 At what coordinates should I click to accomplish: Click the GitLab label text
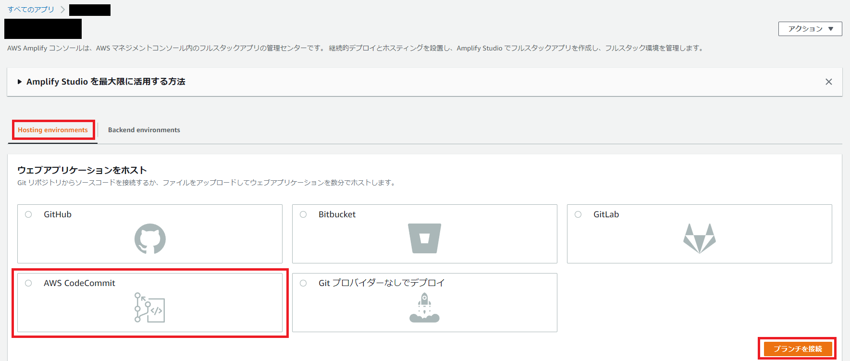click(606, 214)
